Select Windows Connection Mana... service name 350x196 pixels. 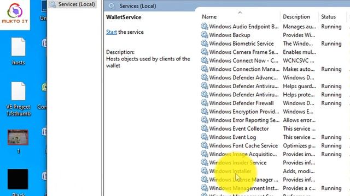(244, 69)
